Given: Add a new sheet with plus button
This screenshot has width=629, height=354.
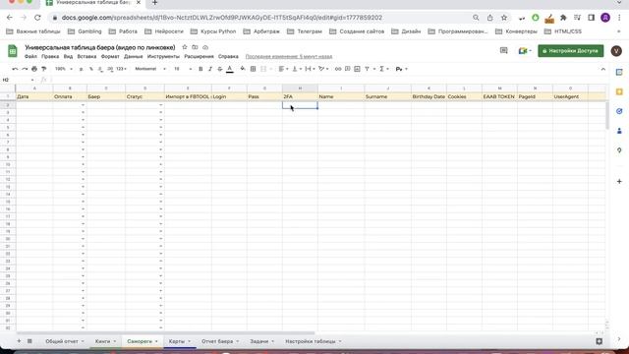Looking at the screenshot, I should pyautogui.click(x=19, y=341).
